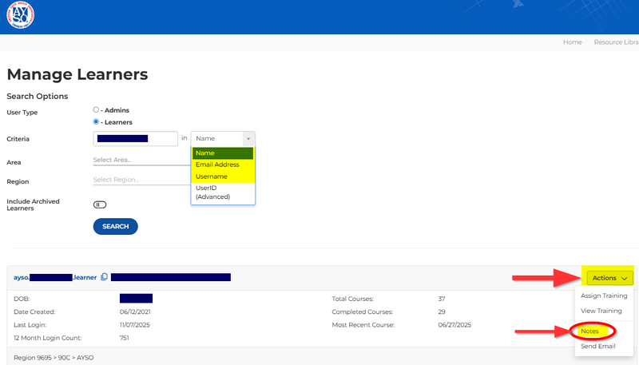This screenshot has height=365, width=639.
Task: Open Notes from the Actions menu
Action: click(x=591, y=331)
